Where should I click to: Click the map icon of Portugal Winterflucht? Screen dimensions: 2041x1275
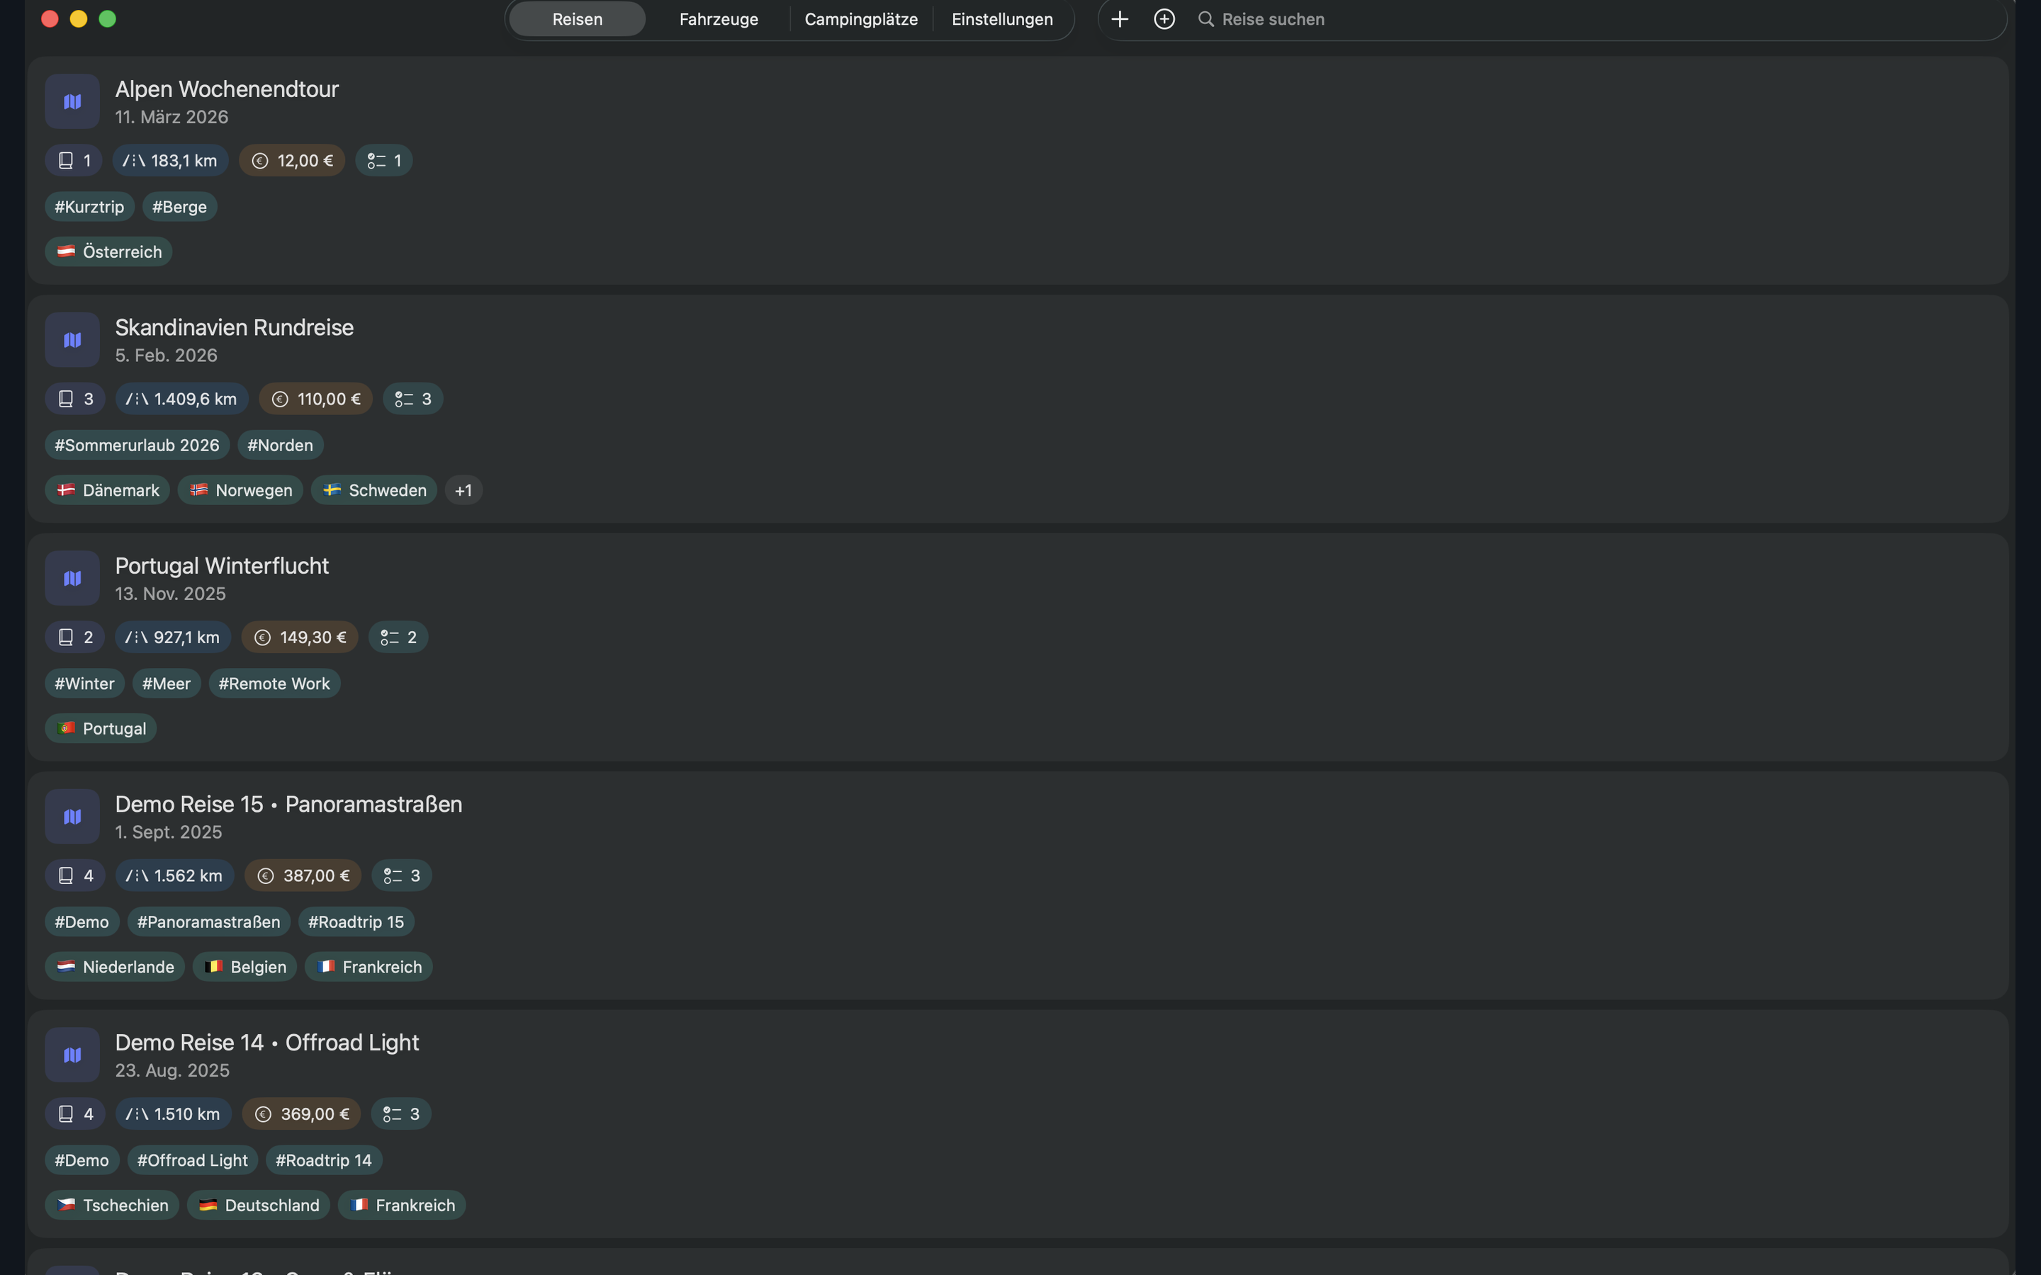tap(72, 579)
